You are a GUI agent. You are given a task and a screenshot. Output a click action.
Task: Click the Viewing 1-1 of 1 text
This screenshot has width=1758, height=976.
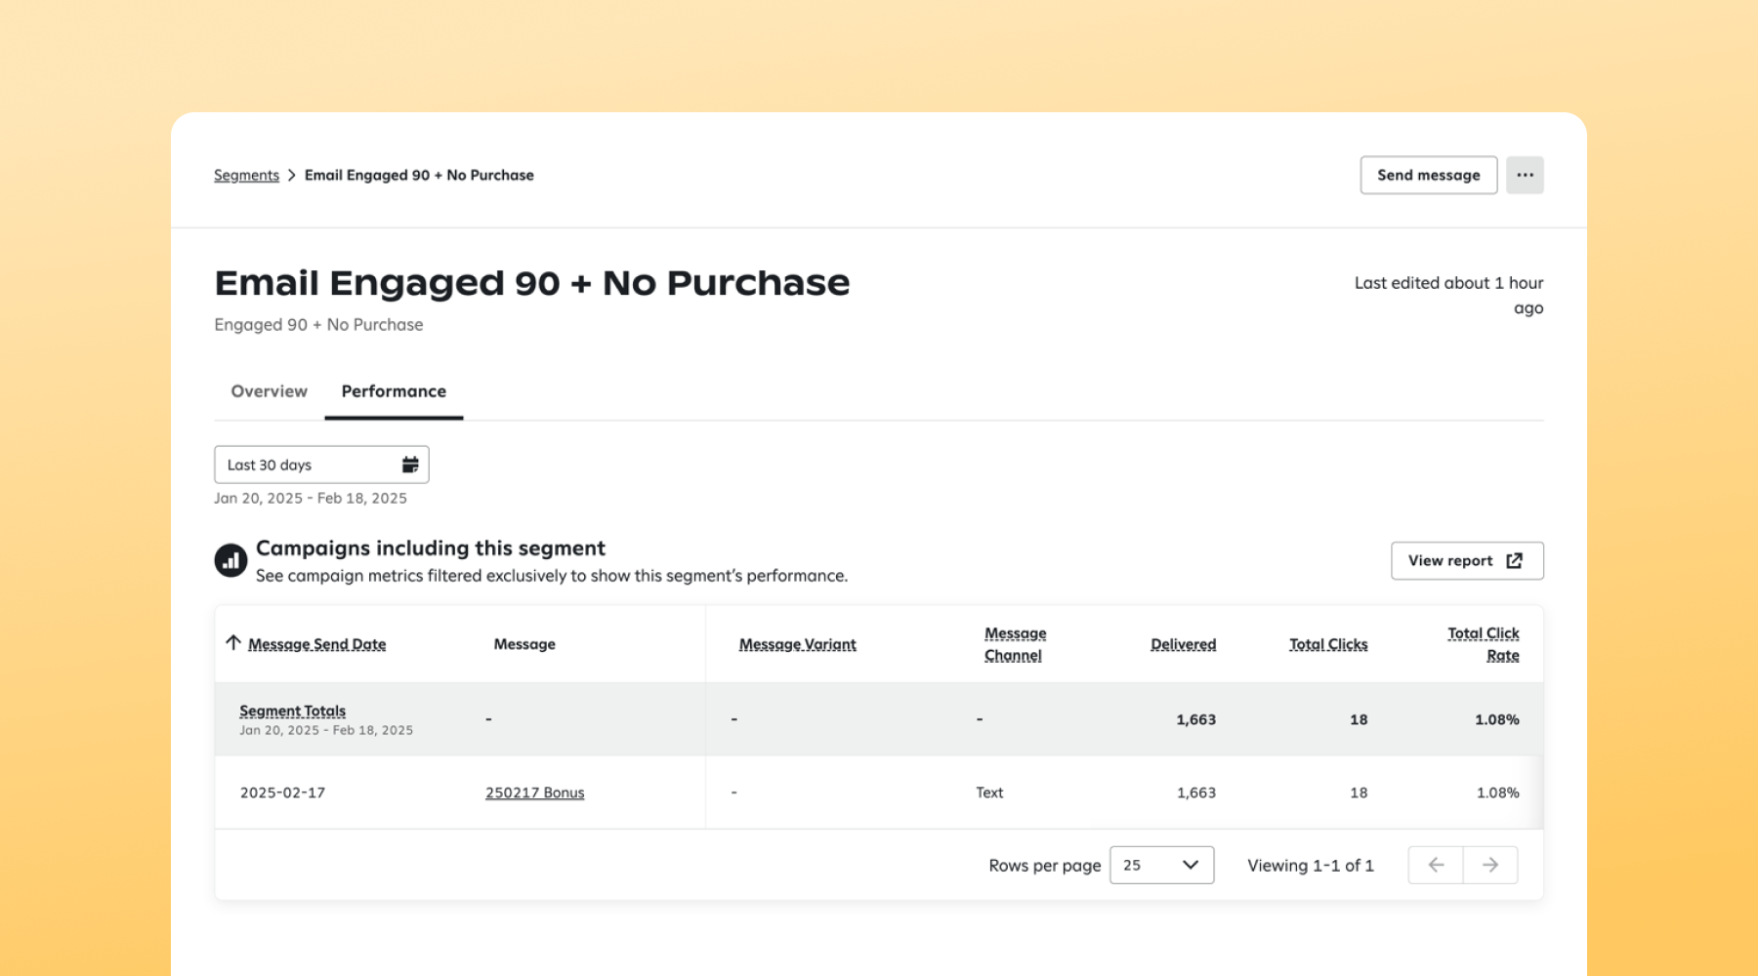point(1311,865)
